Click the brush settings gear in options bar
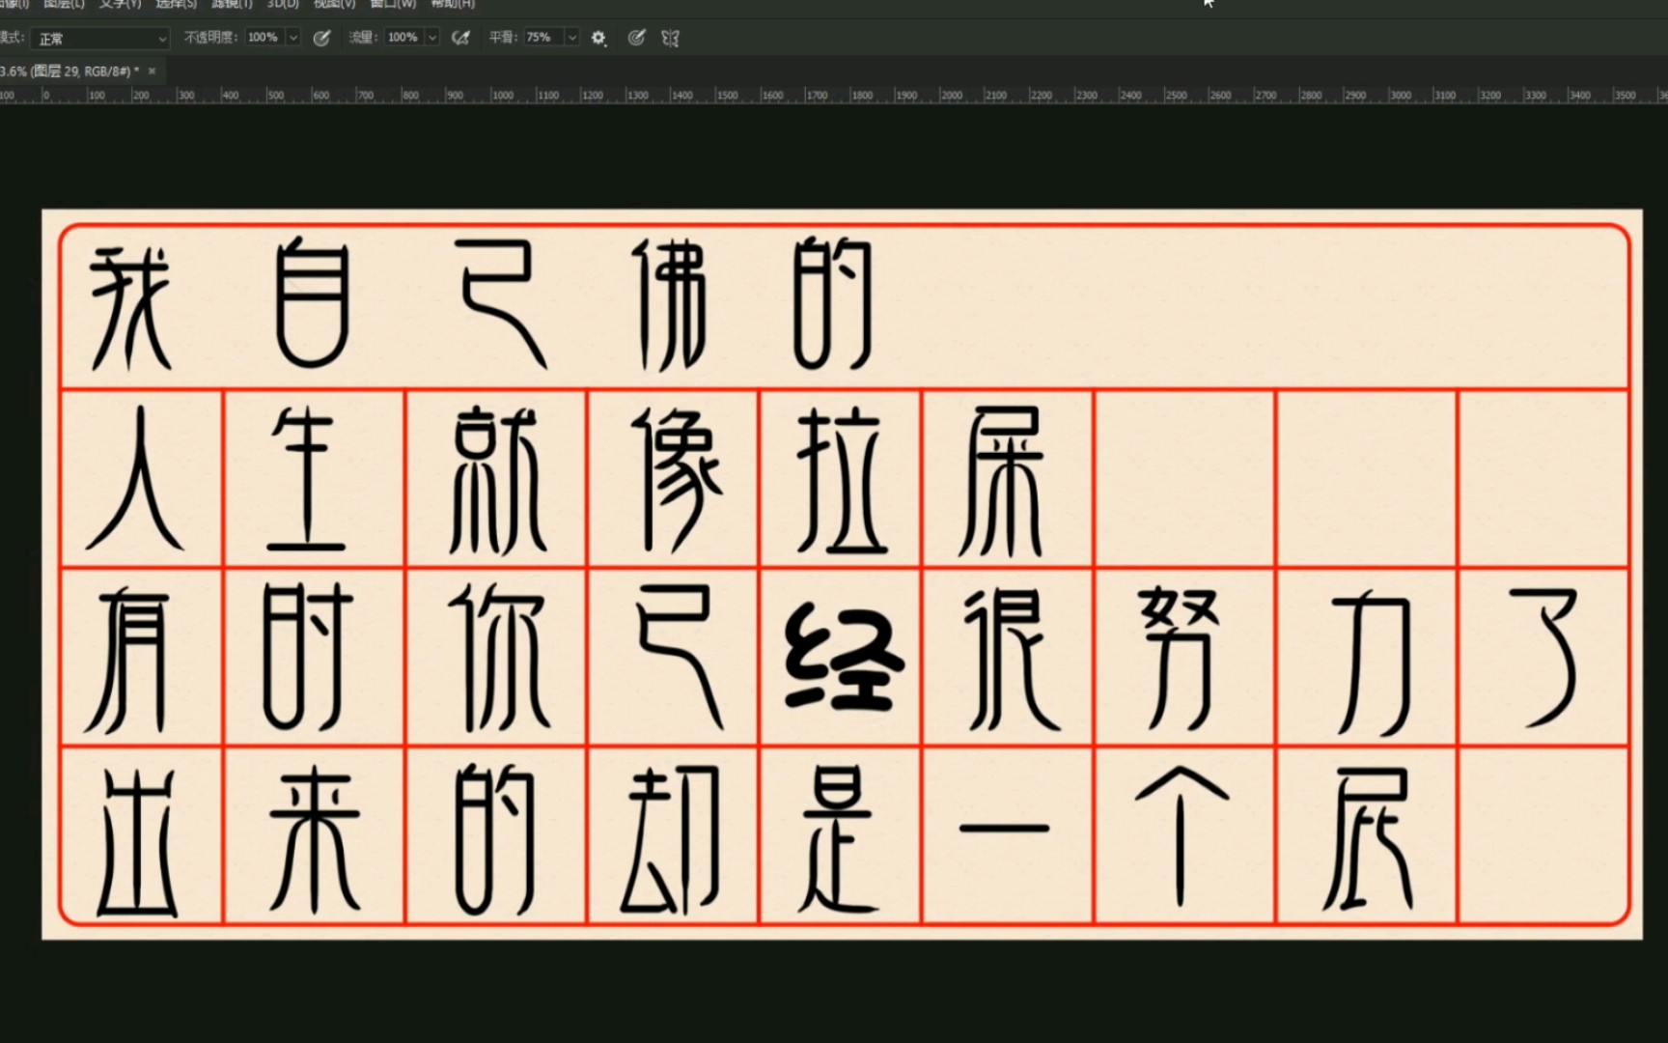The image size is (1668, 1043). click(598, 38)
